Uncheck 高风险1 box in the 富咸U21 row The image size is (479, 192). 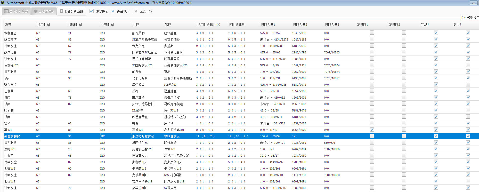[x=372, y=130]
